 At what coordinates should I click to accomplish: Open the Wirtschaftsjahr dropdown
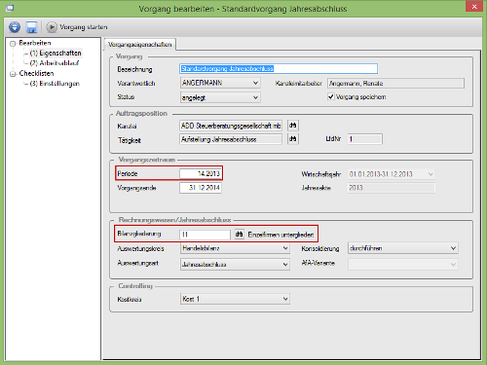coord(392,174)
